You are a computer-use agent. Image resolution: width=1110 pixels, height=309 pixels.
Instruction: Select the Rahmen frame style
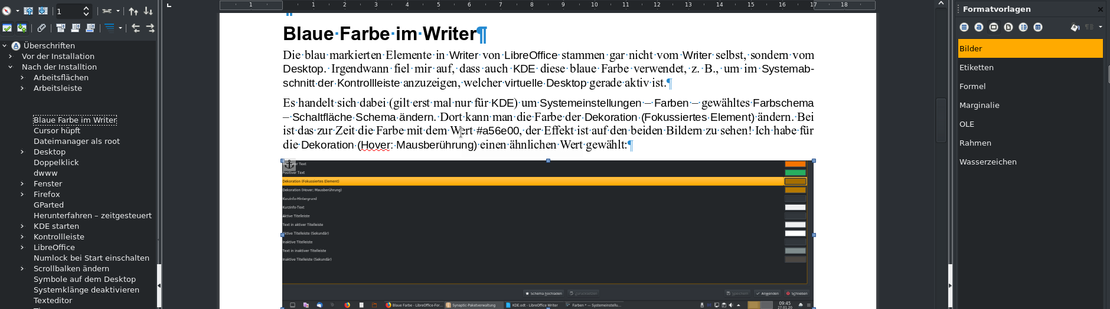tap(1030, 143)
